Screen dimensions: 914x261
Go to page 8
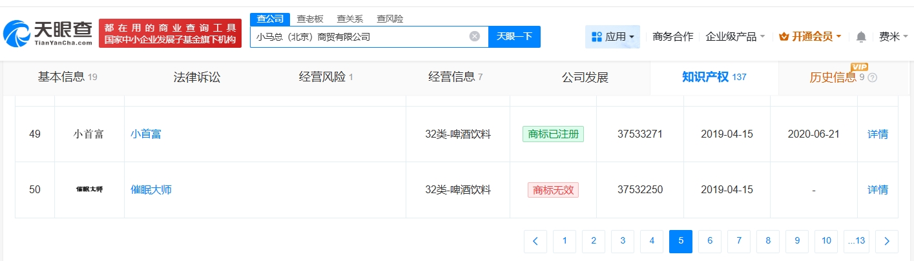[x=768, y=241]
